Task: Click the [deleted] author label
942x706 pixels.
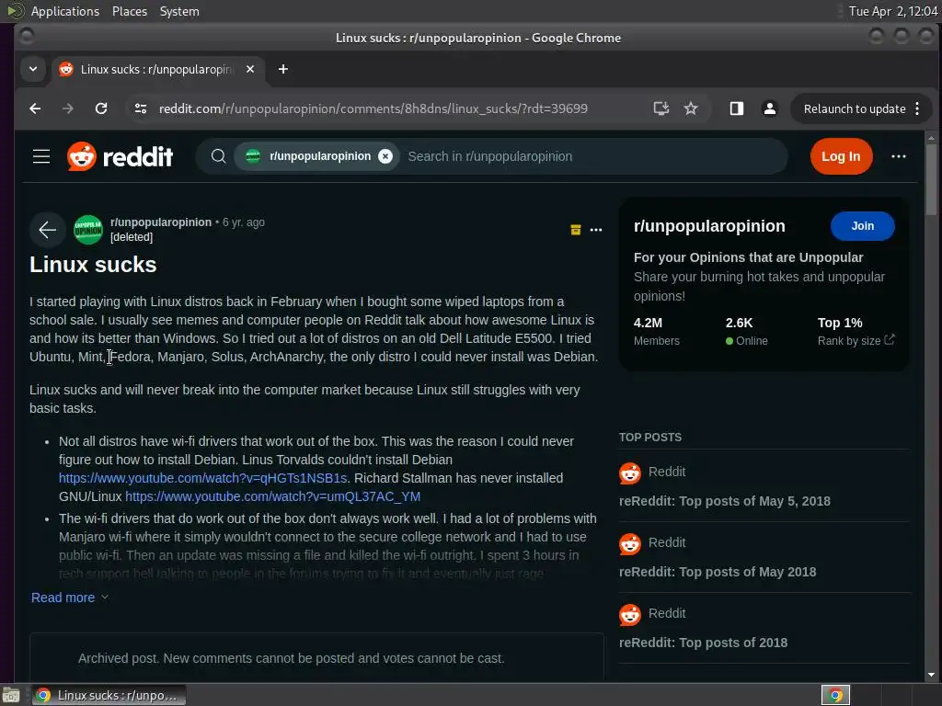Action: coord(132,237)
